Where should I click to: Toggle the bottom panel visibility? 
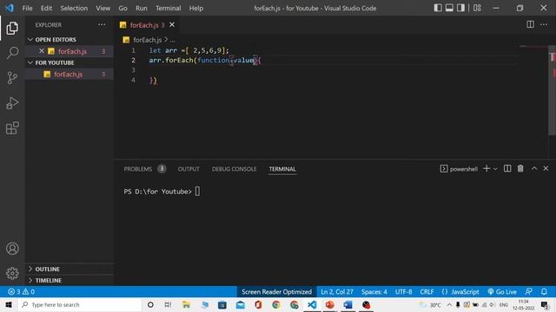(449, 8)
